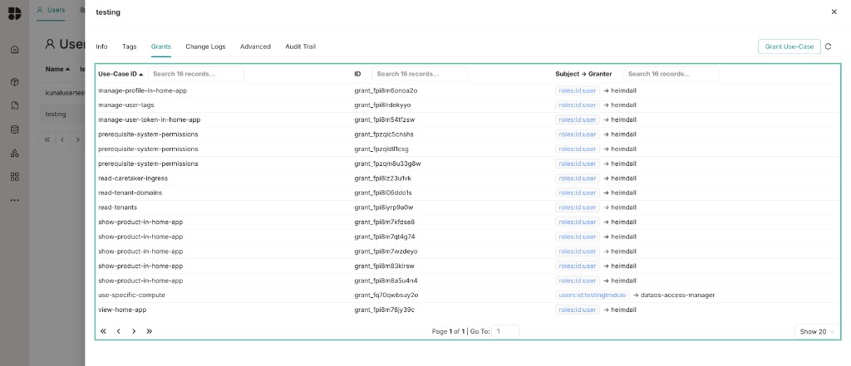Select the Grants tab
Viewport: 851px width, 366px height.
tap(161, 46)
